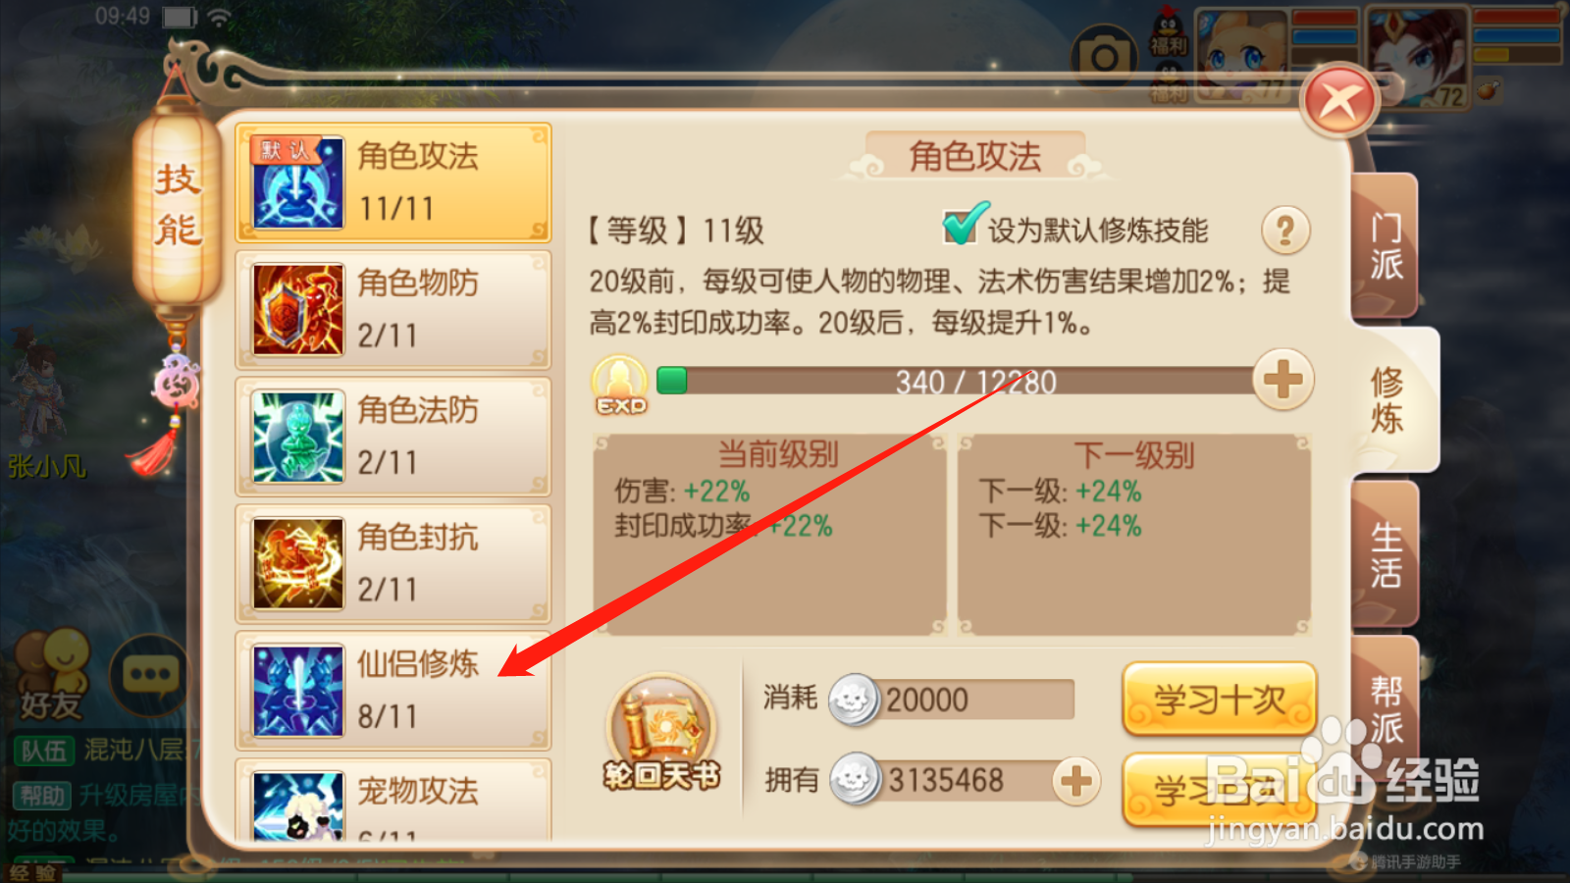Choose the 角色法防 skill icon
Image resolution: width=1570 pixels, height=883 pixels.
(298, 437)
